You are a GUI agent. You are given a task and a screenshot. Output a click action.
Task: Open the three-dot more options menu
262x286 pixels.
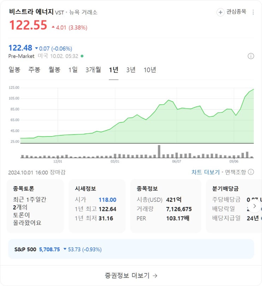253,12
